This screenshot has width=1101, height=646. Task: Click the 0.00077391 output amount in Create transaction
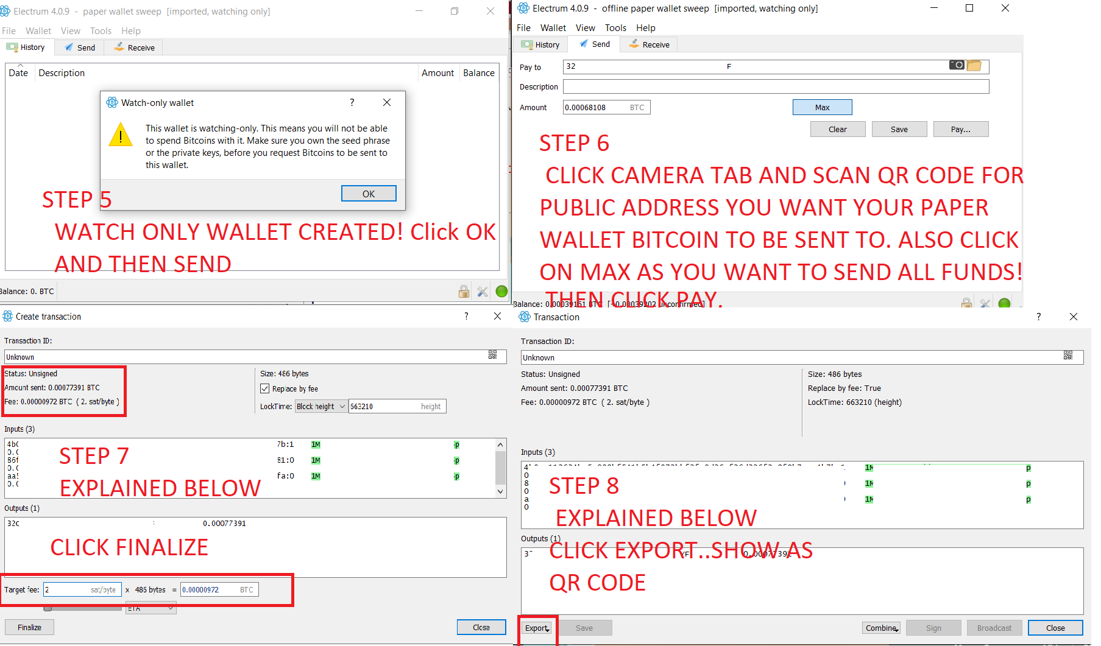(224, 523)
